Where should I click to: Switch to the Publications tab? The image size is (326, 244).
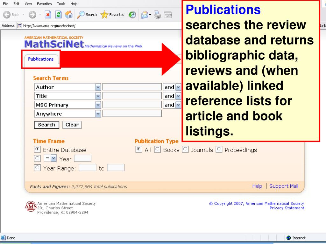(41, 59)
